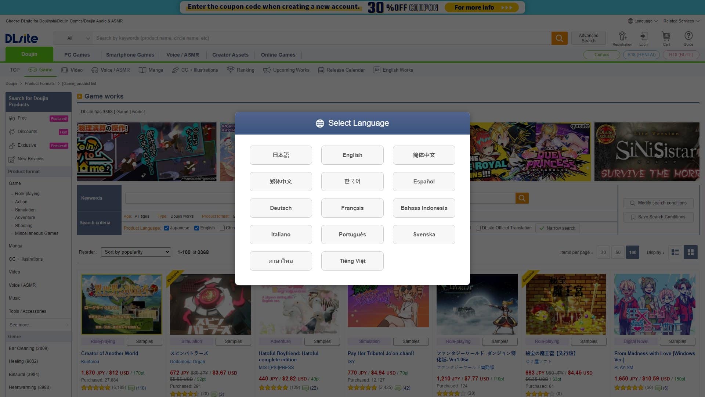This screenshot has height=397, width=705.
Task: Click the Advanced Search button
Action: 588,38
